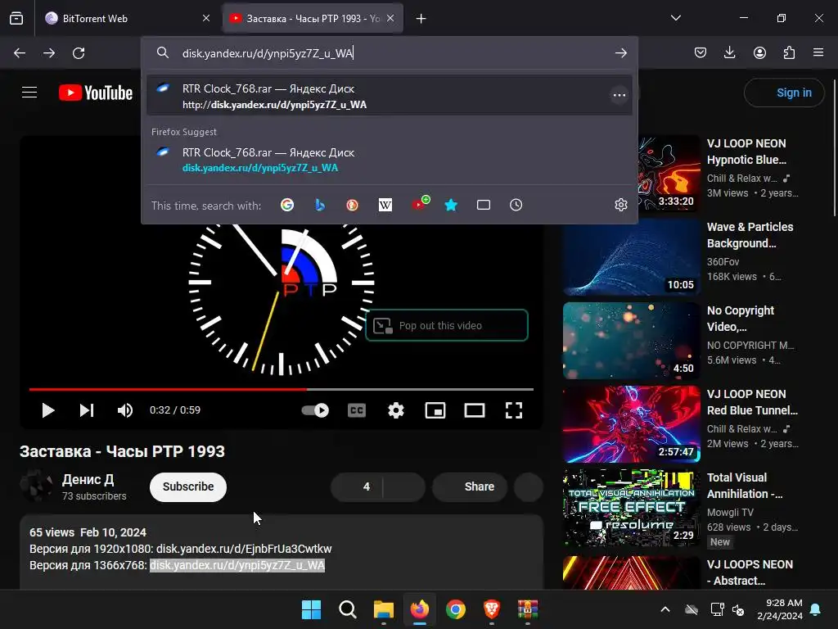The width and height of the screenshot is (838, 629).
Task: Search open tabs with the tab icon
Action: pos(484,205)
